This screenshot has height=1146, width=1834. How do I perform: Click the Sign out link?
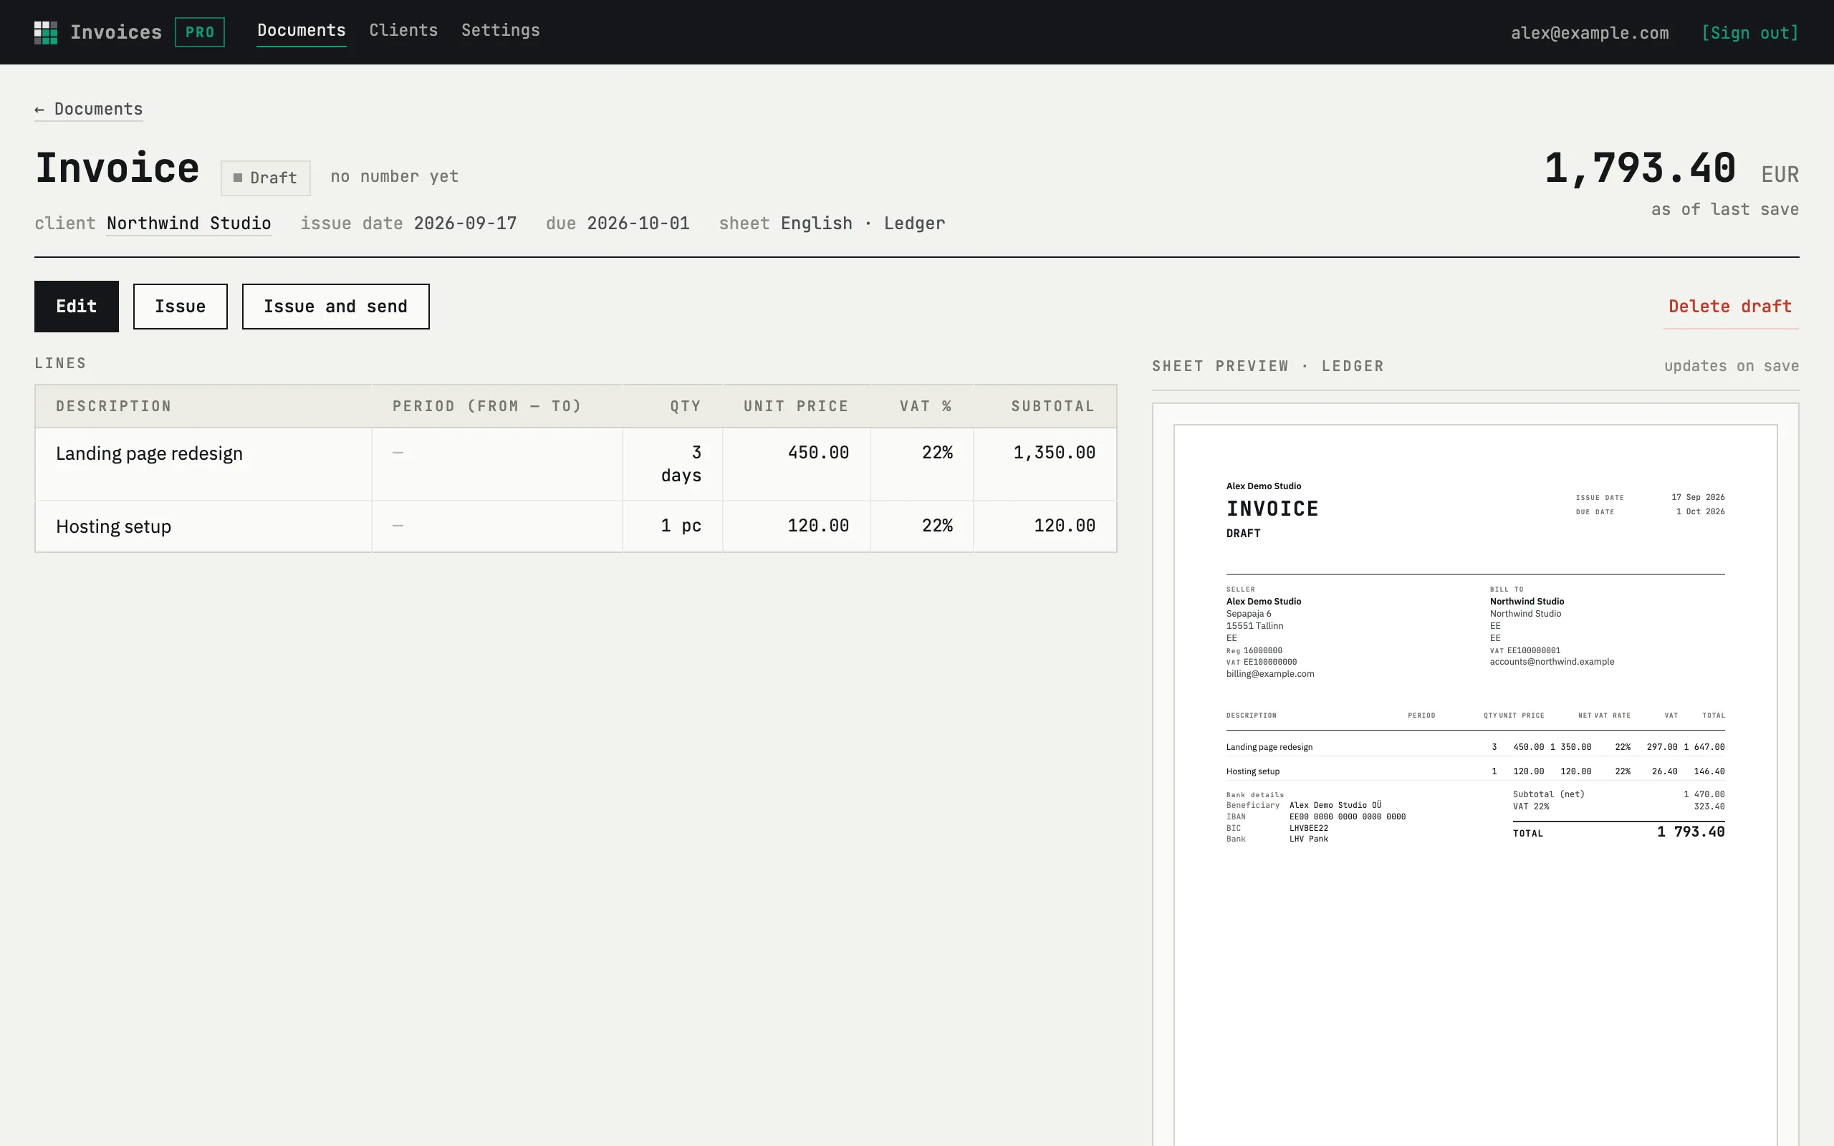(x=1750, y=33)
